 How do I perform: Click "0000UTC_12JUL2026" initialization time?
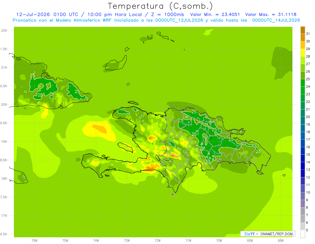point(179,20)
